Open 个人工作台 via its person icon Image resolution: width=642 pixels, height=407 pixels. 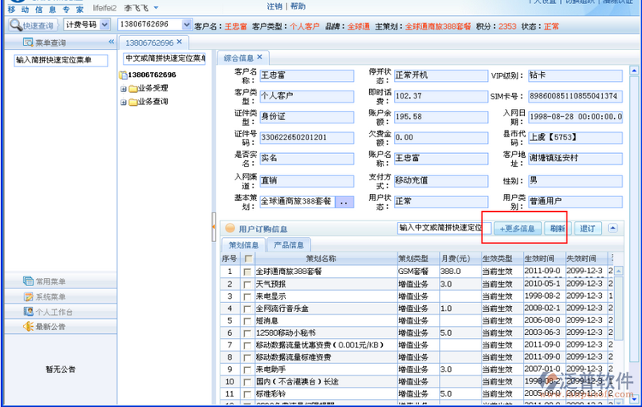click(28, 312)
